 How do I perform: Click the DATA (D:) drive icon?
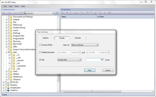(8, 82)
